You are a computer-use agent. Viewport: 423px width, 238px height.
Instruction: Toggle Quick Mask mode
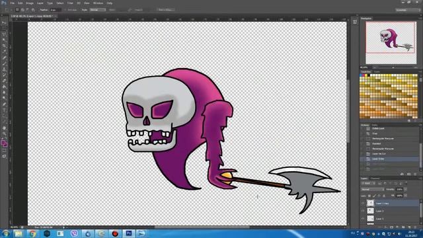pos(4,151)
